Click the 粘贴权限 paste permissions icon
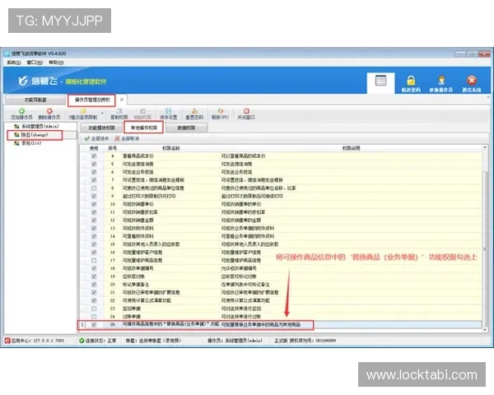Screen dimensions: 494x395 142,111
